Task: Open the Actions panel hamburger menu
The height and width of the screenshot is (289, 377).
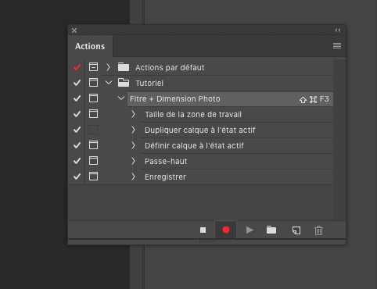Action: point(337,46)
